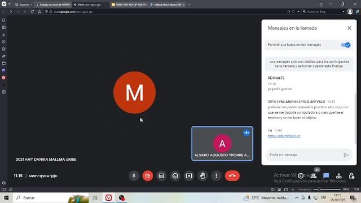The height and width of the screenshot is (203, 361).
Task: Open the ide.mblock.cc link in chat
Action: (284, 136)
